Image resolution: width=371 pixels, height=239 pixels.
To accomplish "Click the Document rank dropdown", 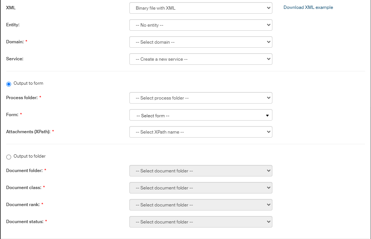I will [x=201, y=205].
